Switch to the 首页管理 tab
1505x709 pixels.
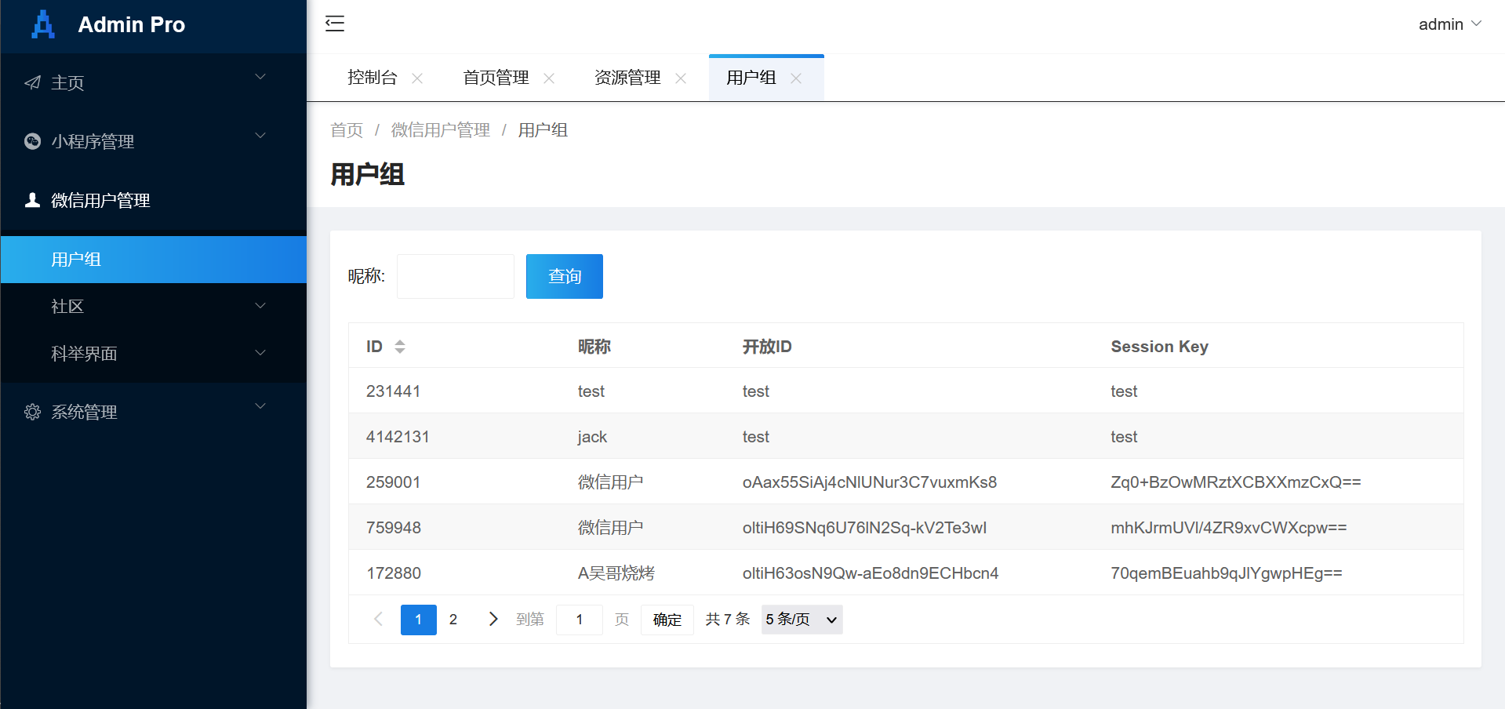coord(496,78)
